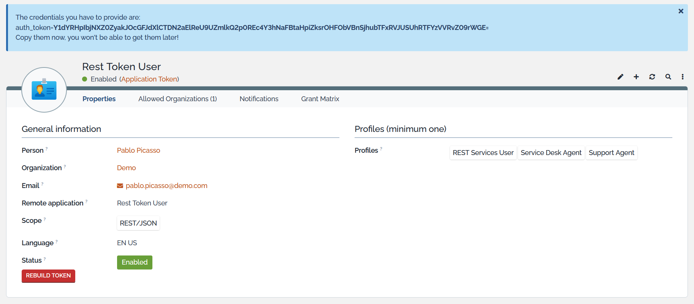Screen dimensions: 694x304
Task: Click the refresh icon
Action: pos(652,77)
